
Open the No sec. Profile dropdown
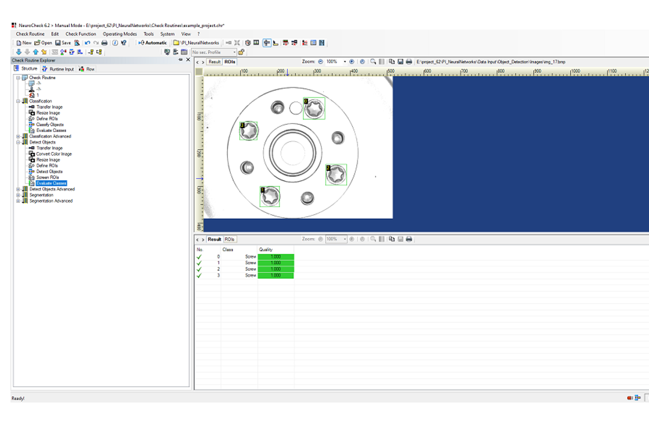pyautogui.click(x=213, y=52)
